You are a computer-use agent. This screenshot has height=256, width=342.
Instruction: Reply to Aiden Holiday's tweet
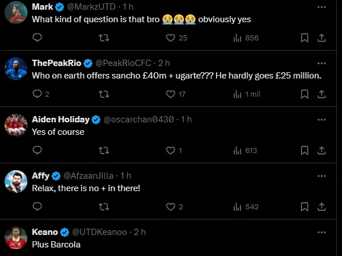(x=38, y=150)
